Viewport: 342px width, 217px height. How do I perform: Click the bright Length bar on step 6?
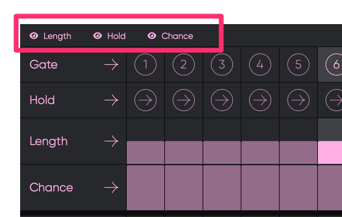tap(330, 153)
